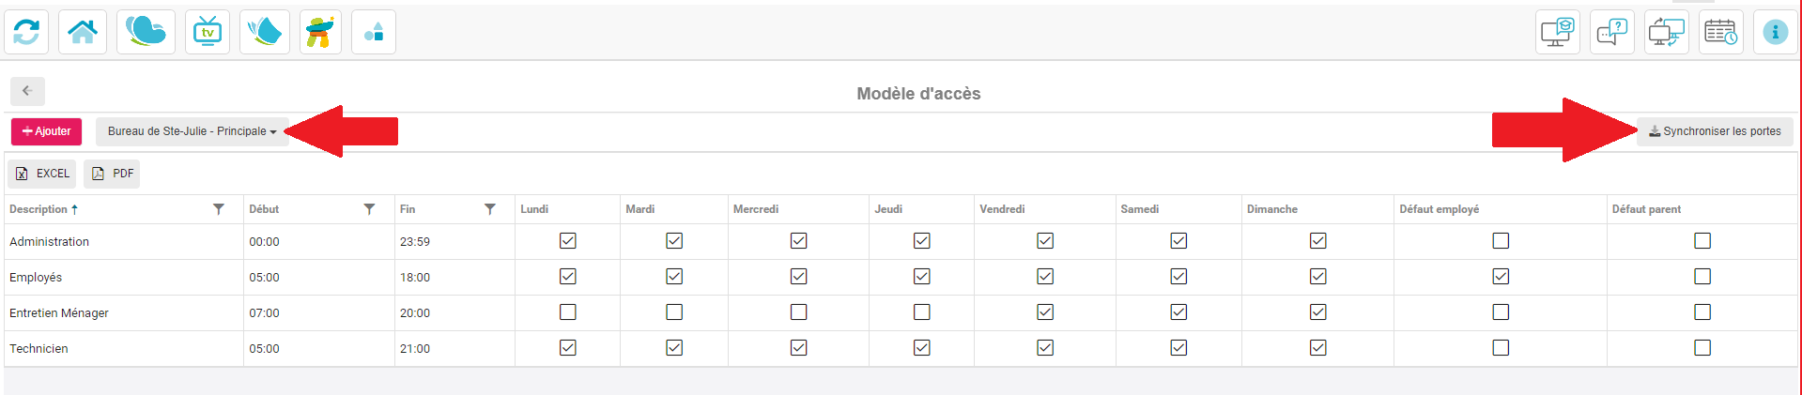The image size is (1802, 395).
Task: Enable Défaut parent for Administration row
Action: [x=1702, y=241]
